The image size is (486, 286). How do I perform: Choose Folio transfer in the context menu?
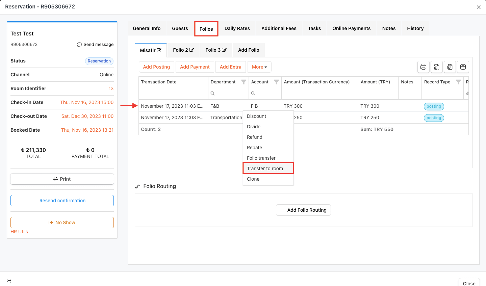tap(261, 158)
